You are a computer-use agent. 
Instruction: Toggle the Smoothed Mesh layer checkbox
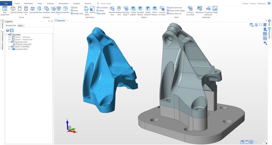coord(12,49)
